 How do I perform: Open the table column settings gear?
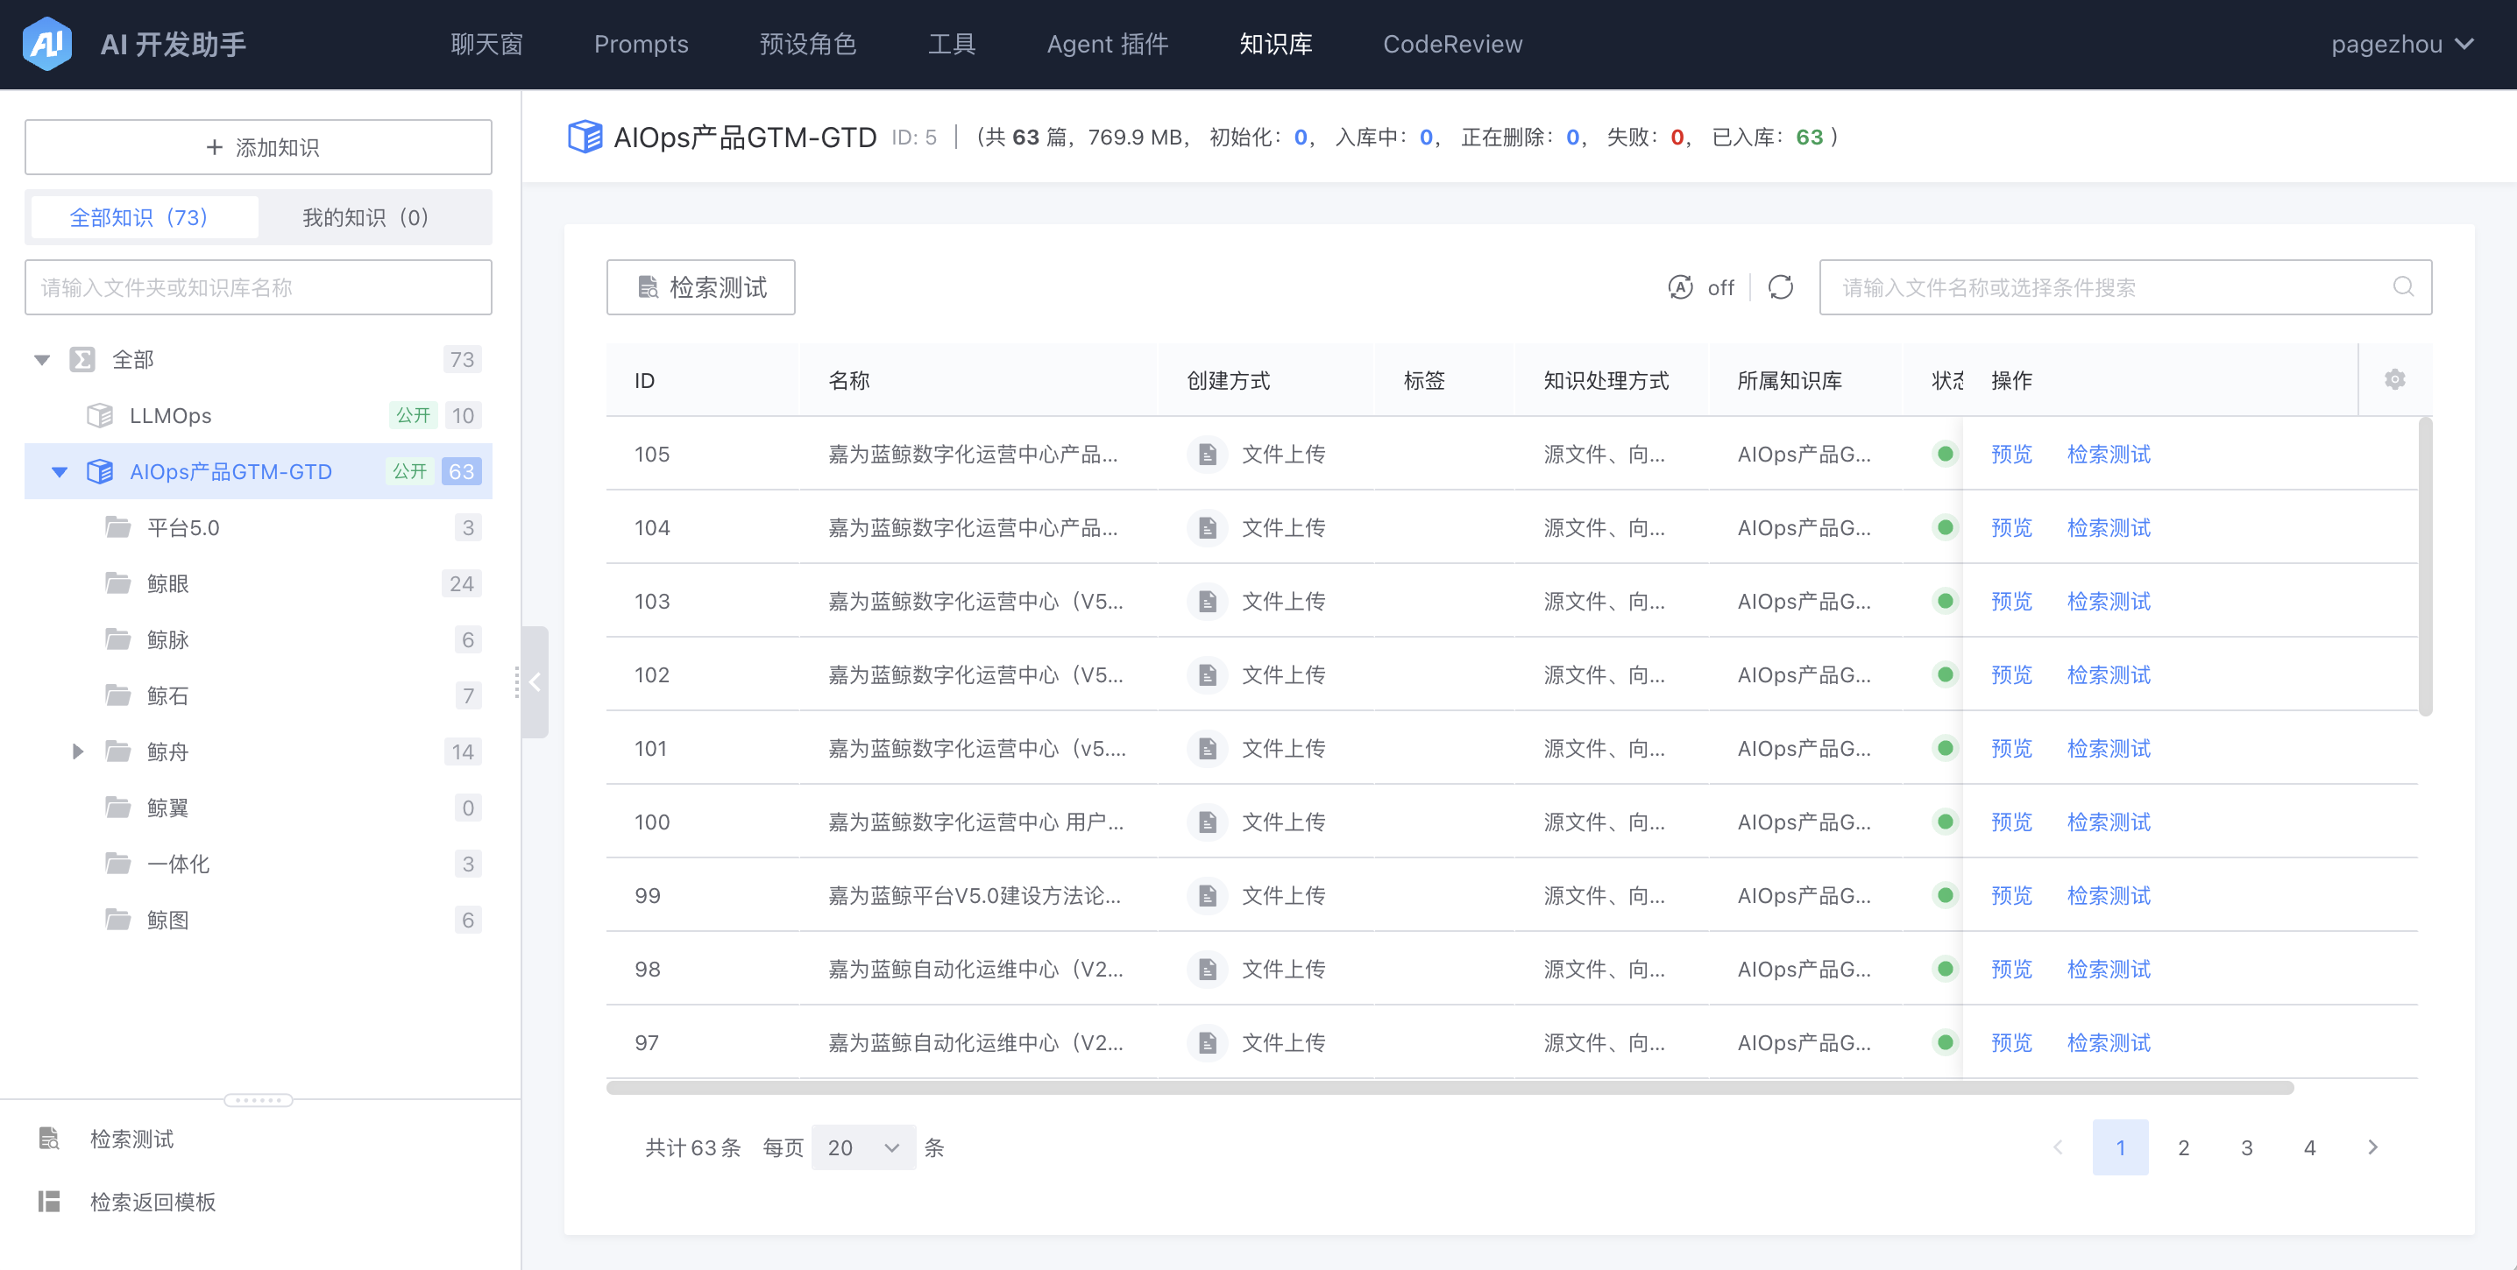click(x=2395, y=378)
